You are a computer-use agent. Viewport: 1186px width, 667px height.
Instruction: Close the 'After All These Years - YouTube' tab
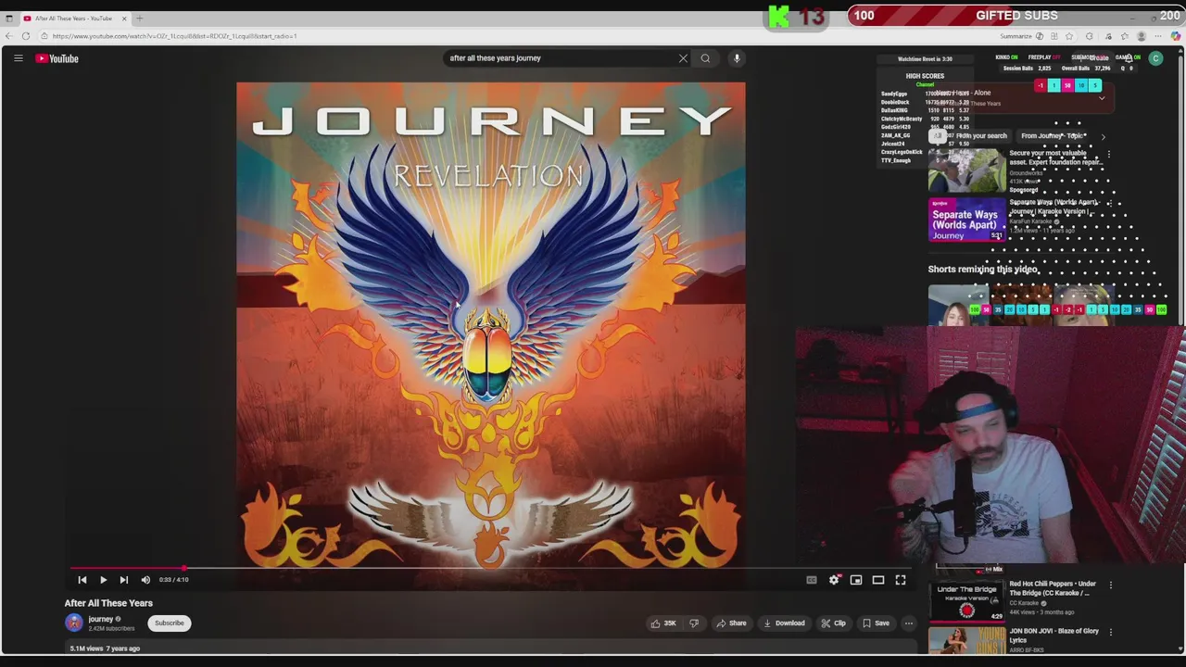(x=123, y=18)
